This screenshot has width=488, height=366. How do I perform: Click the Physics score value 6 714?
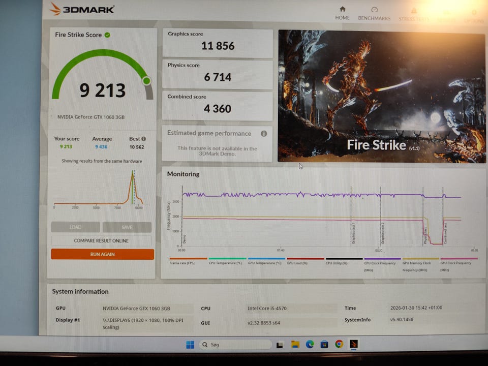click(x=218, y=77)
